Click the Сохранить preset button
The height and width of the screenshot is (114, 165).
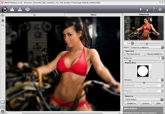click(x=131, y=103)
